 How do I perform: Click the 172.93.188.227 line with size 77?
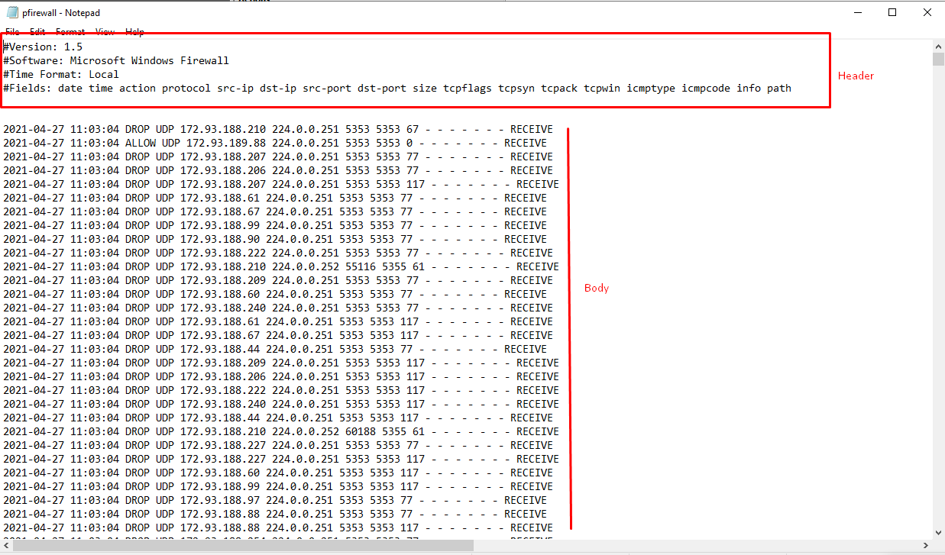pos(278,445)
